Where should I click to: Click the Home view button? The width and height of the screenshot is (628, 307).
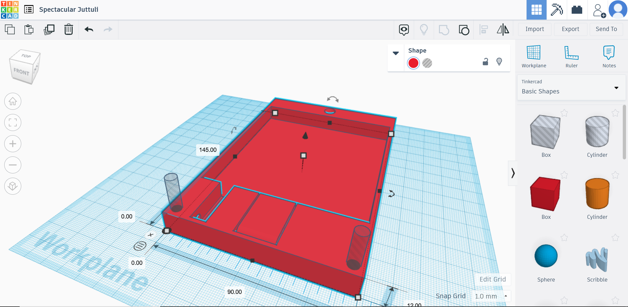click(x=13, y=101)
